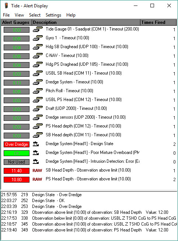Open the Select menu
The width and height of the screenshot is (178, 241).
[35, 15]
